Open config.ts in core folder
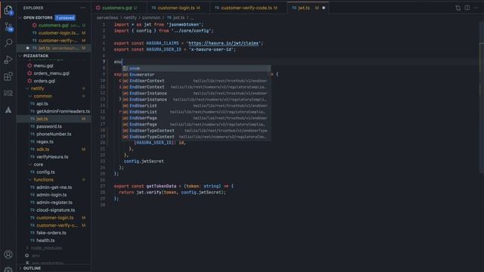The height and width of the screenshot is (272, 484). click(x=54, y=172)
